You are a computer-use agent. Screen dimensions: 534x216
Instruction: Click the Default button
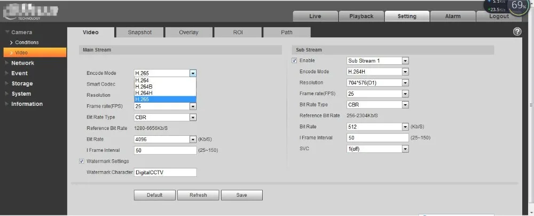[x=155, y=195]
